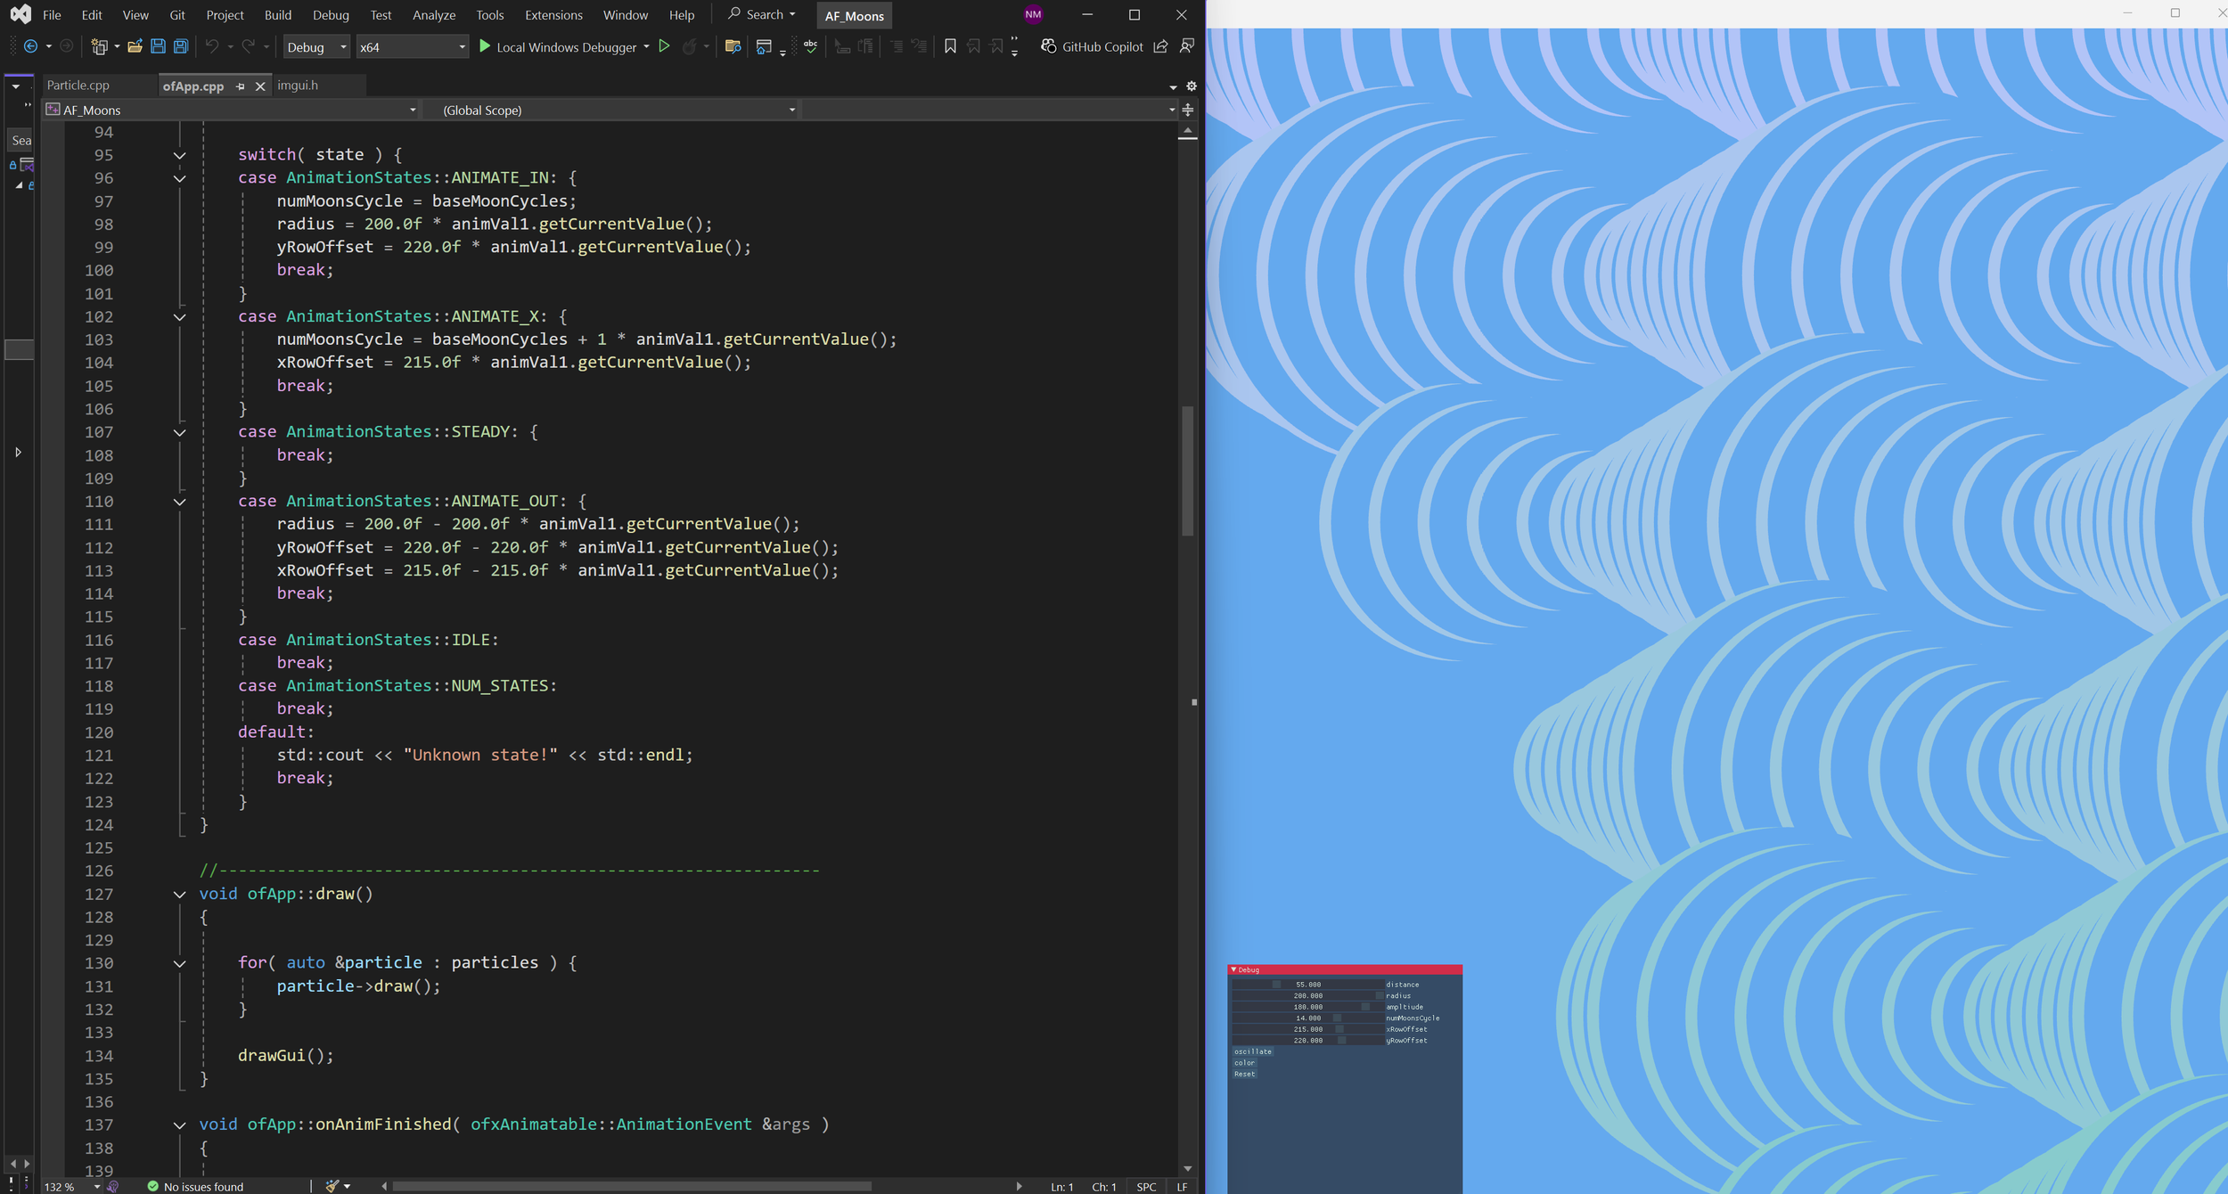2228x1194 pixels.
Task: Click the Open File folder icon
Action: (135, 46)
